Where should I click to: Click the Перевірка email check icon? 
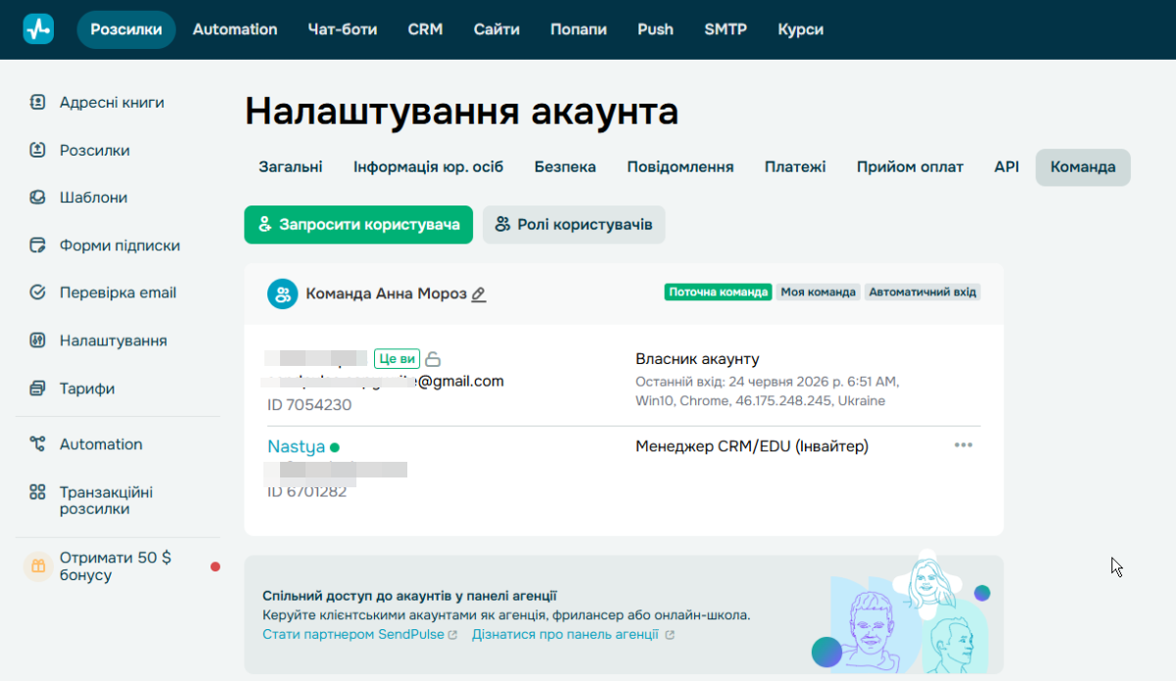pyautogui.click(x=38, y=293)
